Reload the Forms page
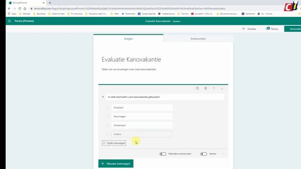The height and width of the screenshot is (169, 301). 20,8
